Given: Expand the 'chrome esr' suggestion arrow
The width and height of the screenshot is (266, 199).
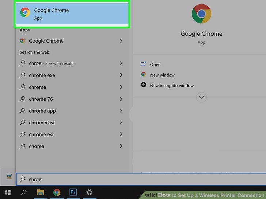Looking at the screenshot, I should [121, 134].
